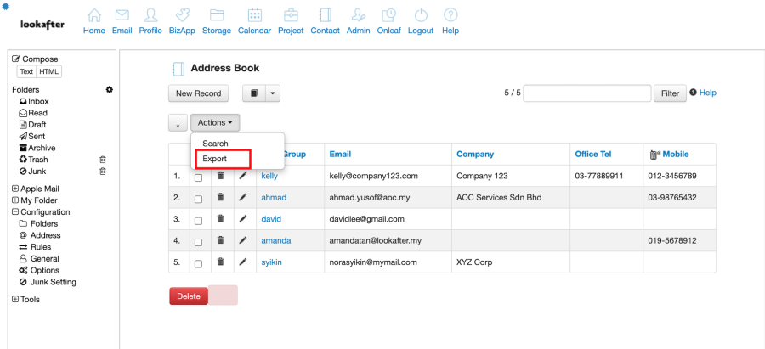Image resolution: width=765 pixels, height=349 pixels.
Task: Click the filter text input field
Action: tap(586, 93)
